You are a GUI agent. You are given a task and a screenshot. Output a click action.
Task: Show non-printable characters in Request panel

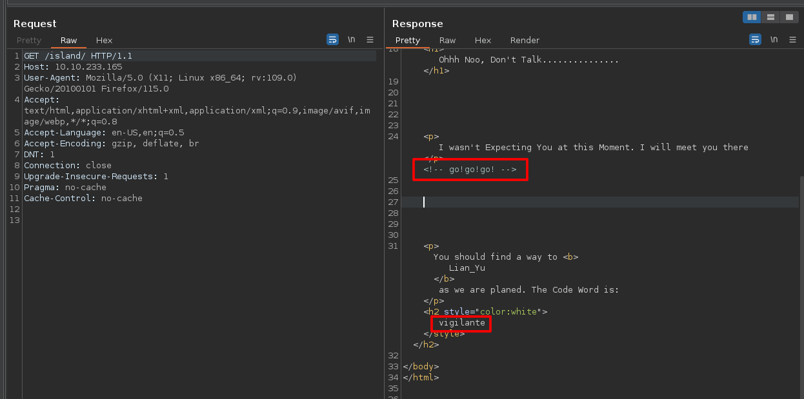(x=351, y=39)
